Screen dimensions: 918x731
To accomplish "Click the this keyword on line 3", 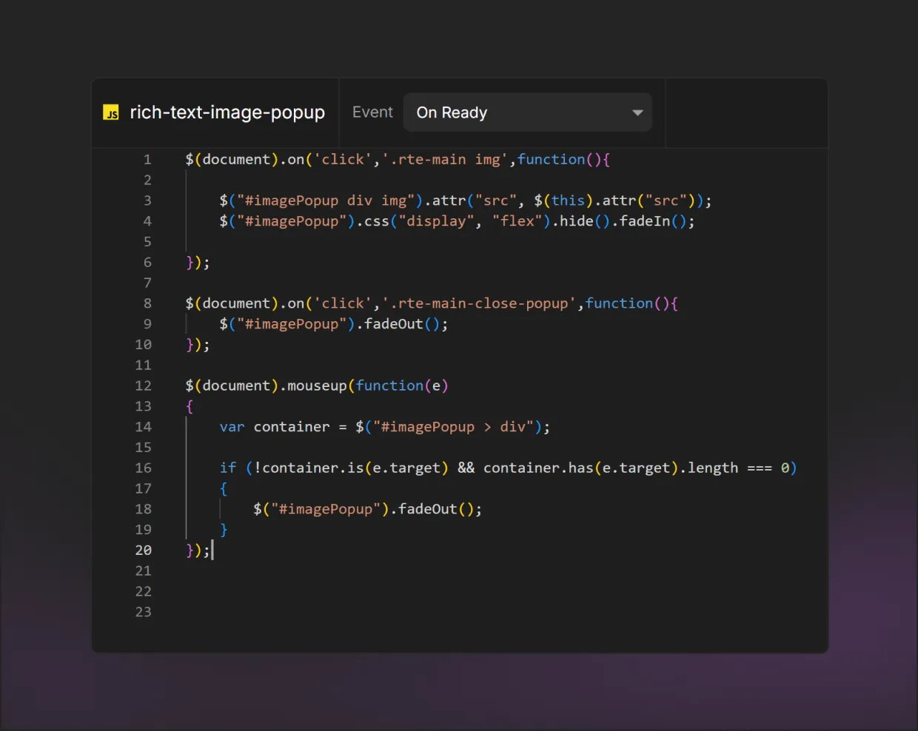I will coord(568,201).
